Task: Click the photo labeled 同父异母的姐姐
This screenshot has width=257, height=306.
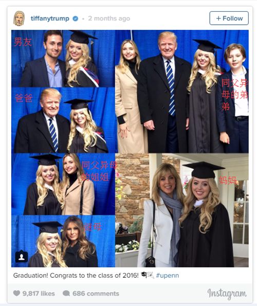Action: click(63, 184)
